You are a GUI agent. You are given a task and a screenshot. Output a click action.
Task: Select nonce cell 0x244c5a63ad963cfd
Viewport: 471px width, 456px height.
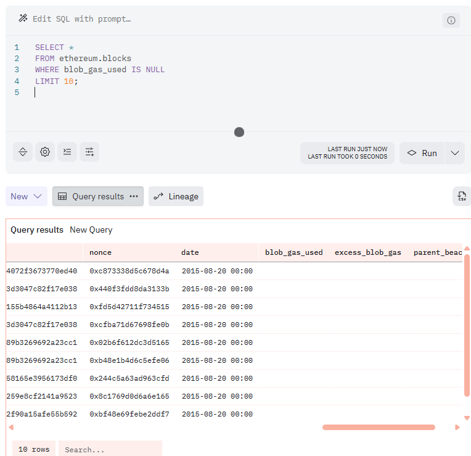129,378
